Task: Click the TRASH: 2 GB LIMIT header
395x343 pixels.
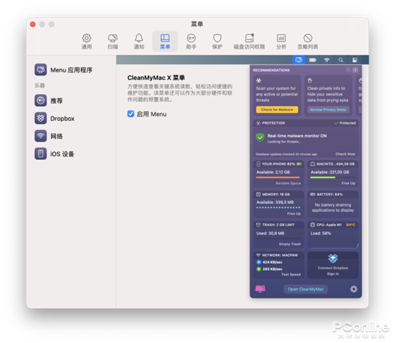Action: pos(278,224)
